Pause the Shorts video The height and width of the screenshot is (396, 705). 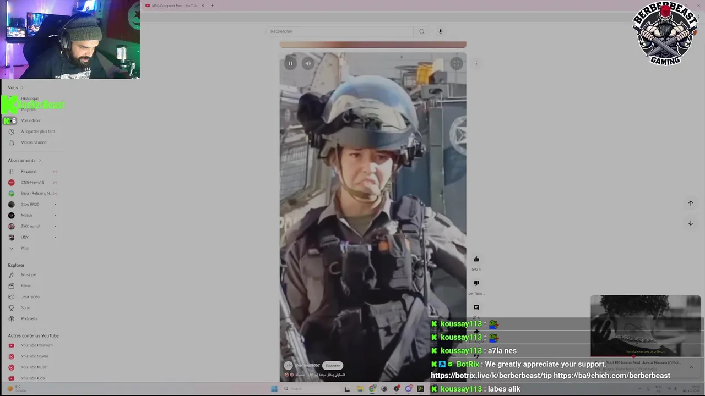[290, 63]
